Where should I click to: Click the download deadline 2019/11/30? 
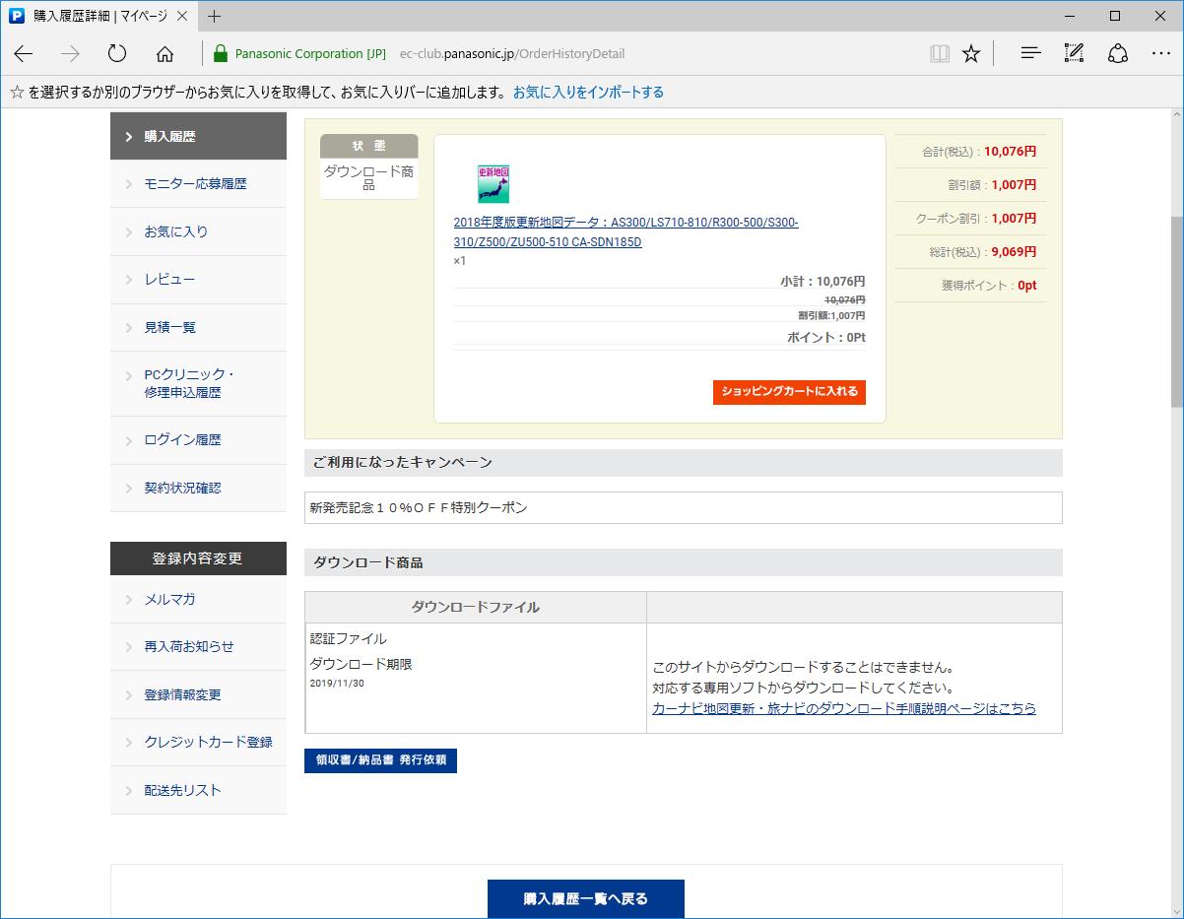(337, 683)
